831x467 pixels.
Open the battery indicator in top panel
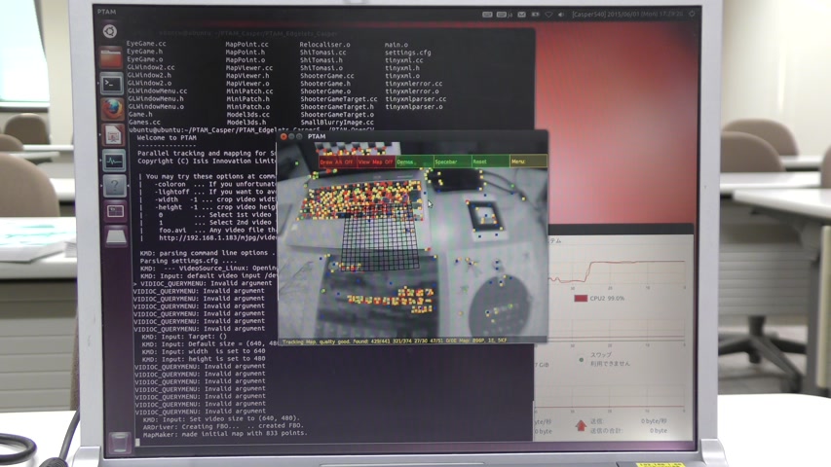click(536, 15)
